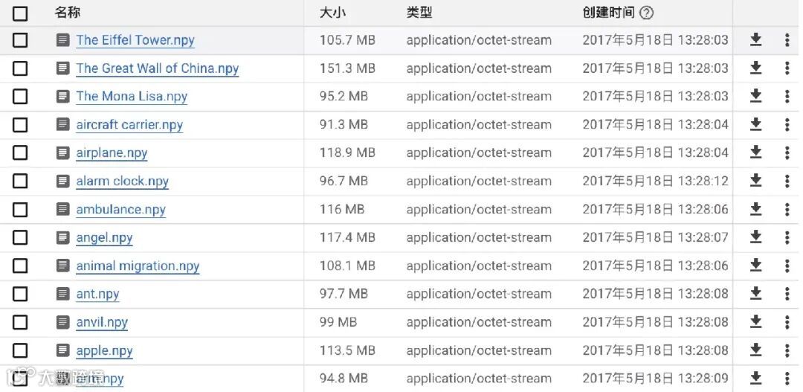Open three-dot menu for animal migration.npy
Screen dimensions: 803x392
point(787,266)
